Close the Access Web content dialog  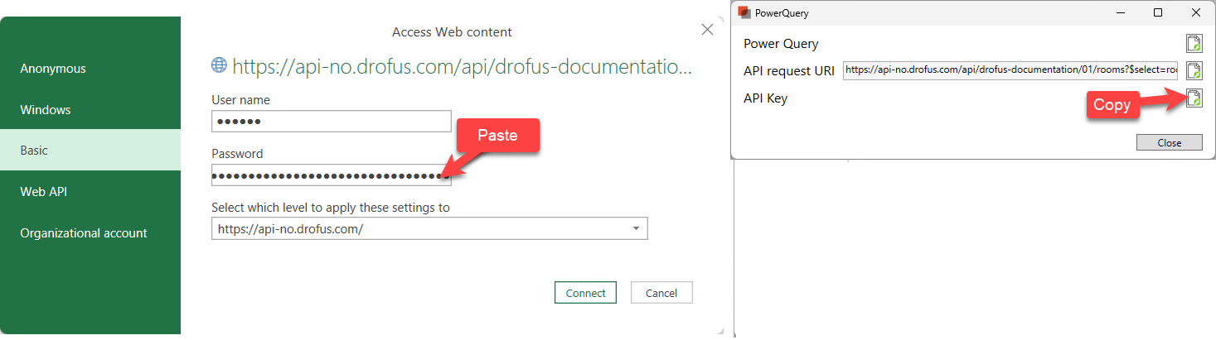707,30
